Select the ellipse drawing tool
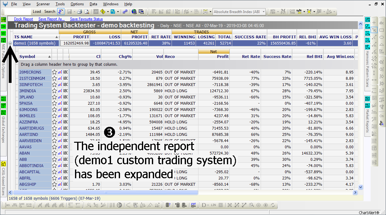386x215 pixels. pyautogui.click(x=381, y=37)
